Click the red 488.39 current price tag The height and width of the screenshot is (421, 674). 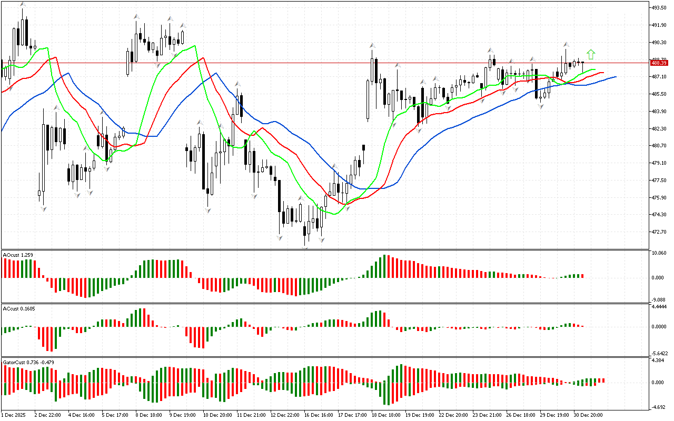(659, 63)
